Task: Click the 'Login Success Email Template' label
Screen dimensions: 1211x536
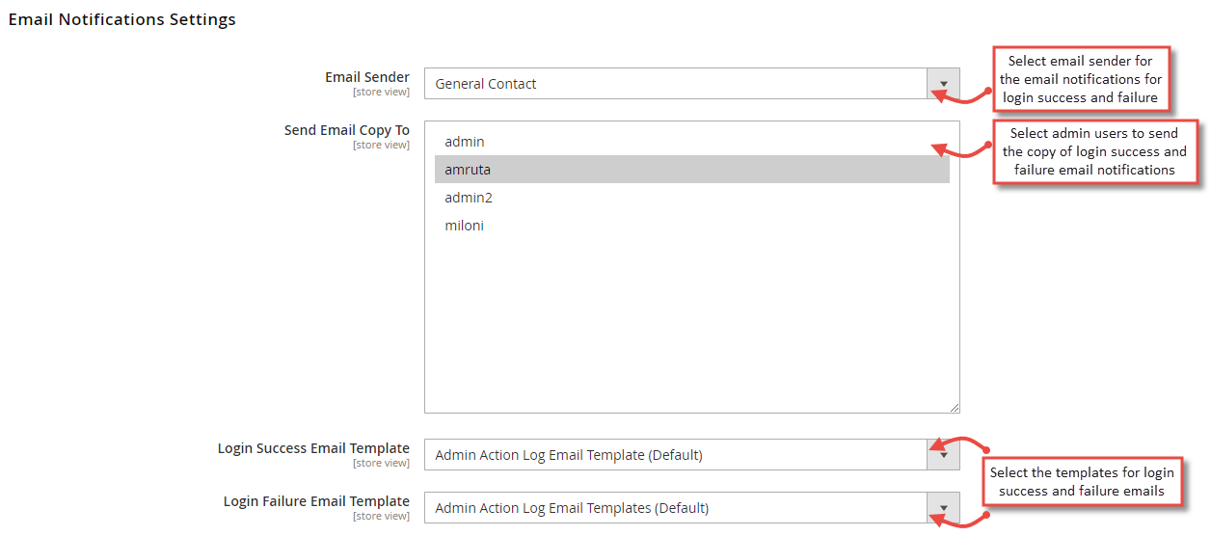Action: click(x=313, y=448)
